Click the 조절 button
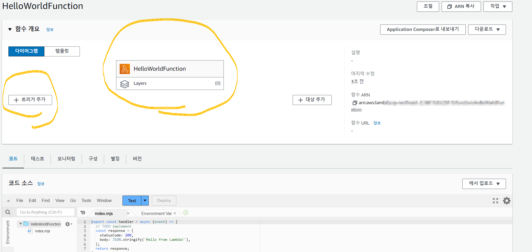Screen dimensions: 532x252 [x=428, y=7]
